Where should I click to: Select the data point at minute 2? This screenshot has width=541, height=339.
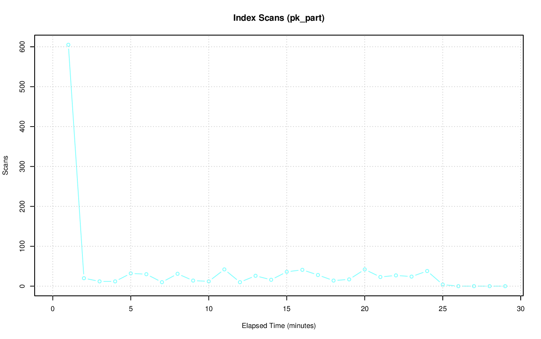click(84, 278)
